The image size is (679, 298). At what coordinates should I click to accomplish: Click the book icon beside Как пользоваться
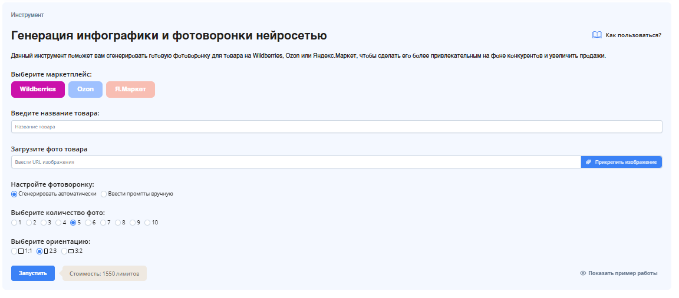pos(596,35)
